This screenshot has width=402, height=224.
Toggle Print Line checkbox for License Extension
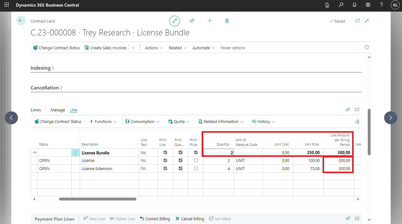(165, 168)
